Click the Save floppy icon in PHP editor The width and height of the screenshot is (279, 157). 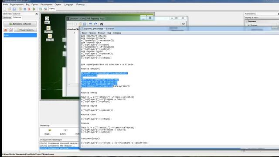click(85, 24)
